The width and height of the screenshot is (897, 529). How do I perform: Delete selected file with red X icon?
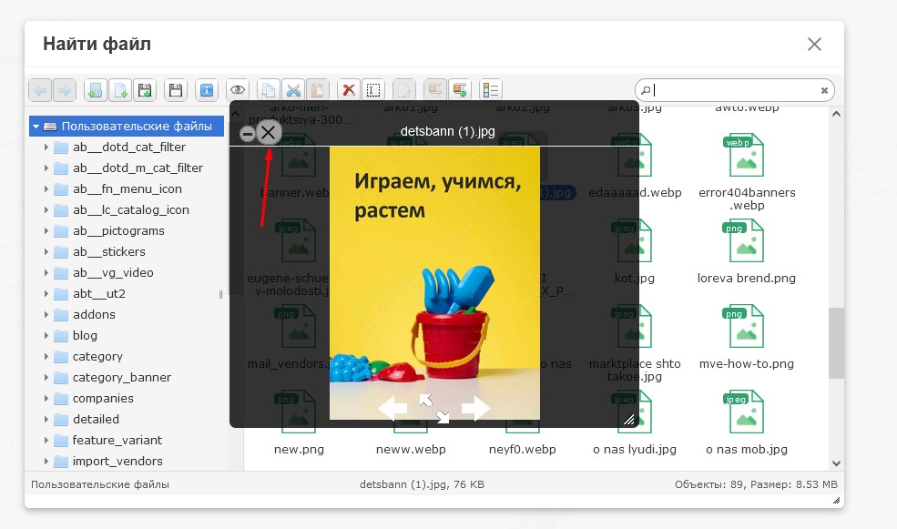(x=349, y=90)
